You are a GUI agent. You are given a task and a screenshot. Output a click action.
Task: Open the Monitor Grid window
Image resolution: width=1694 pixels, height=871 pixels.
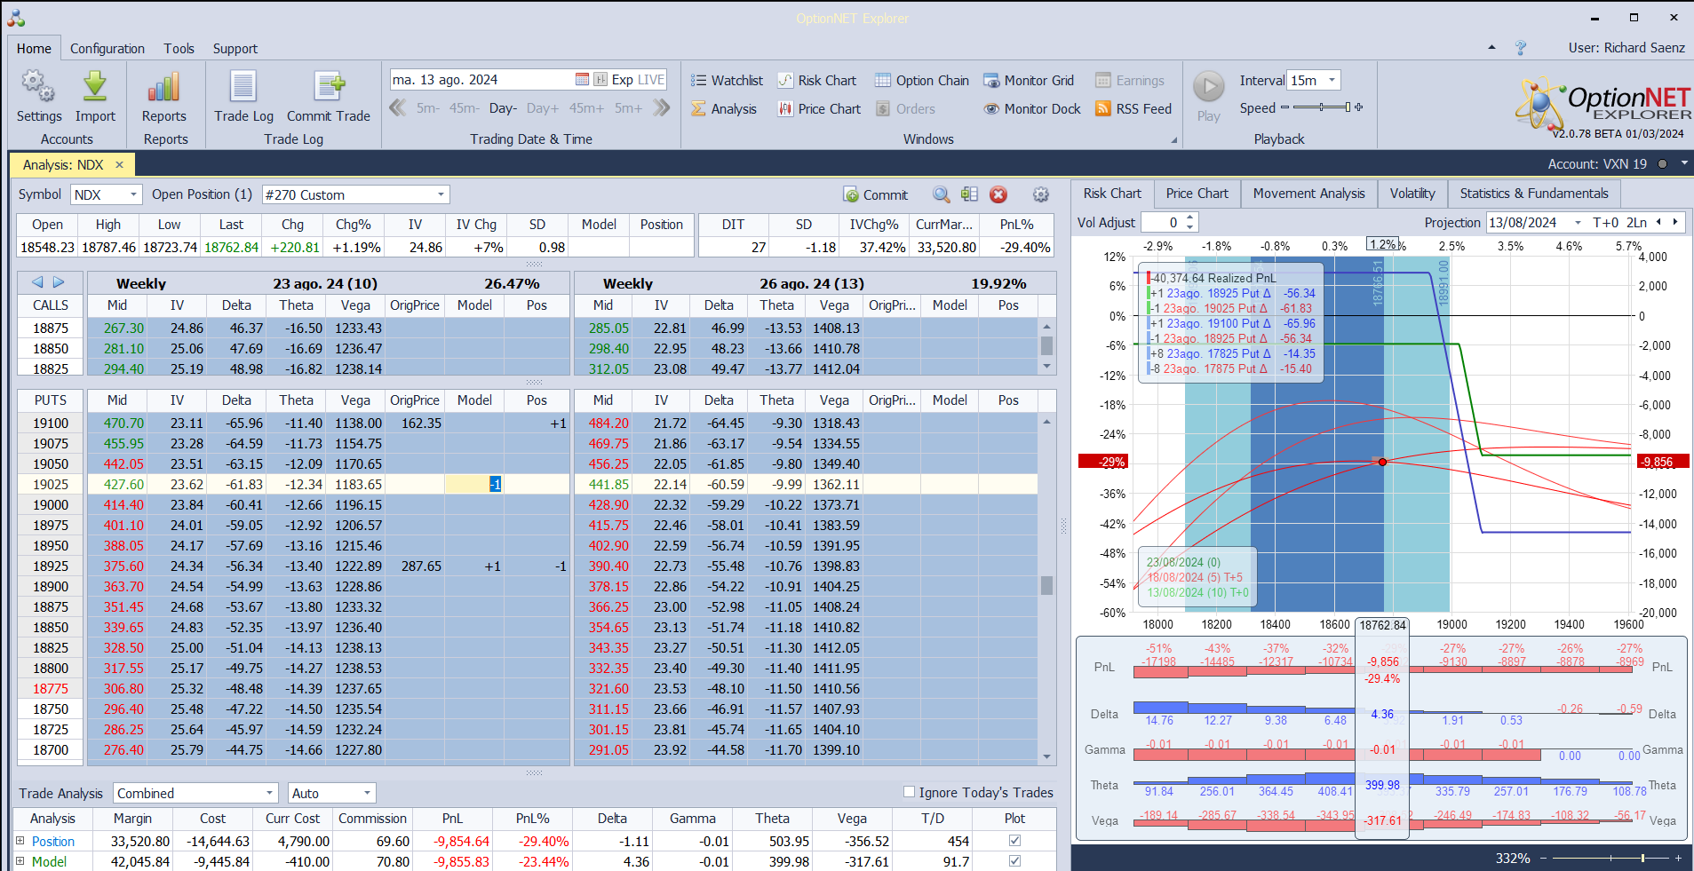1029,81
